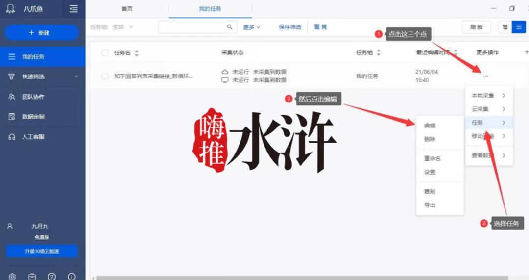
Task: Click the 保存筛选 link
Action: (290, 27)
